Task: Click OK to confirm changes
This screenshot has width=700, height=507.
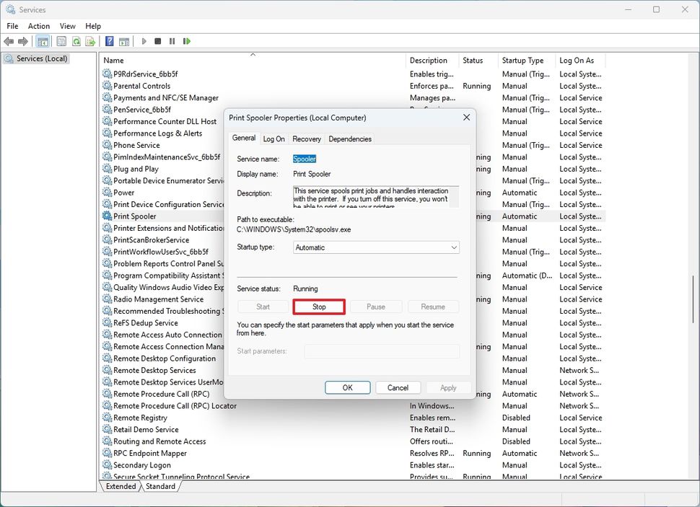Action: pos(347,387)
